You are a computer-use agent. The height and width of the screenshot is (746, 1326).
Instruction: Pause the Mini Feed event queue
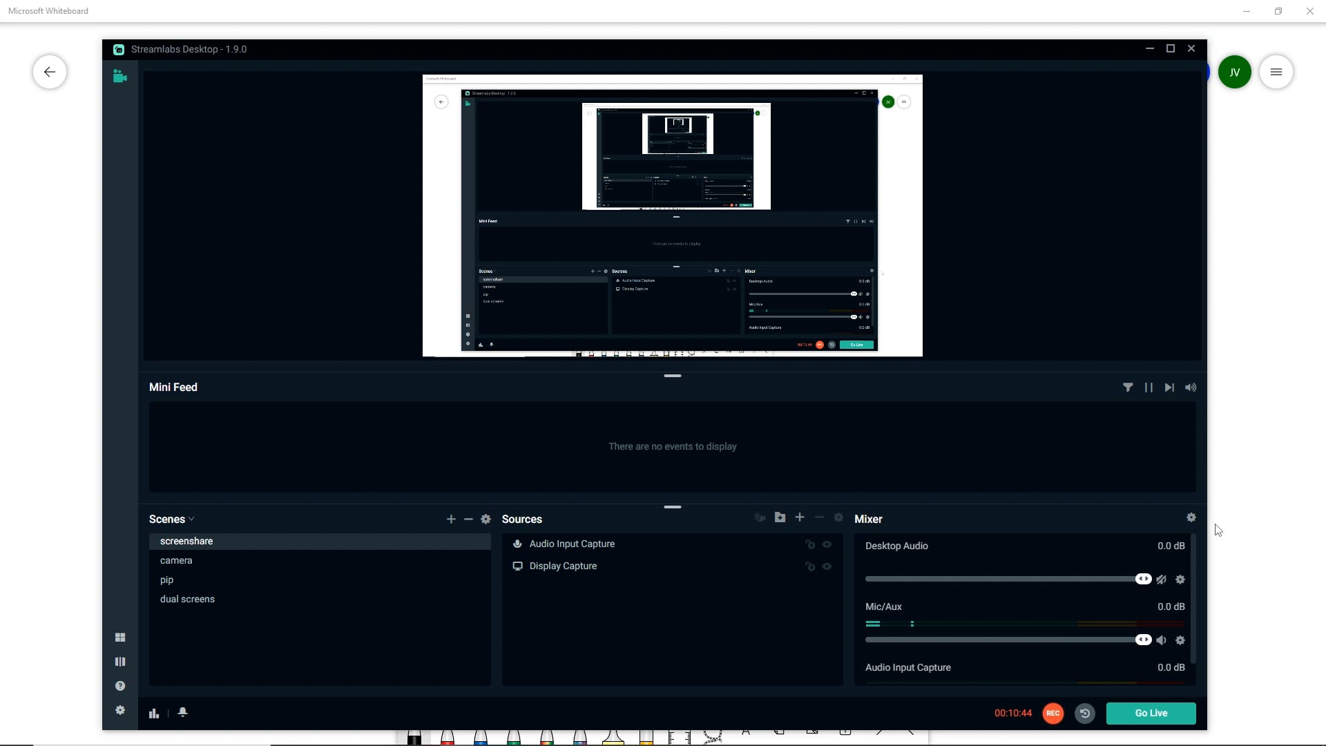[1149, 388]
